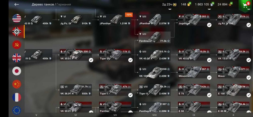Select the European Union flag nation icon
Viewport: 253px width, 117px height.
pos(17,110)
